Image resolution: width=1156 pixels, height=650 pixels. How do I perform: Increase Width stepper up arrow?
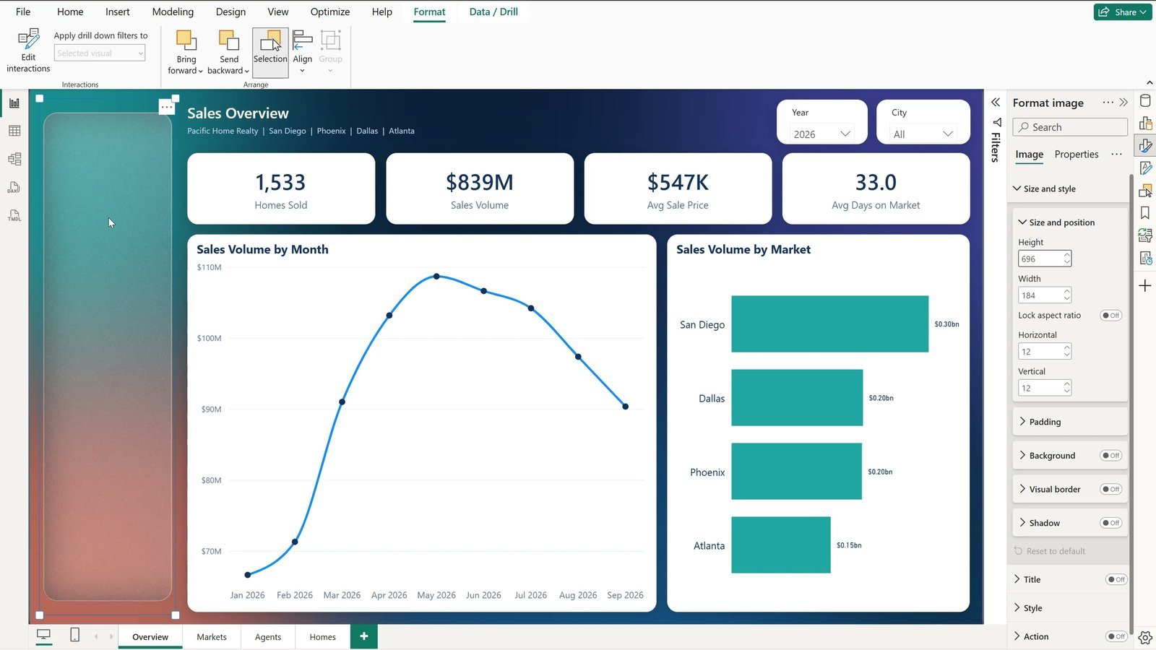(x=1067, y=292)
